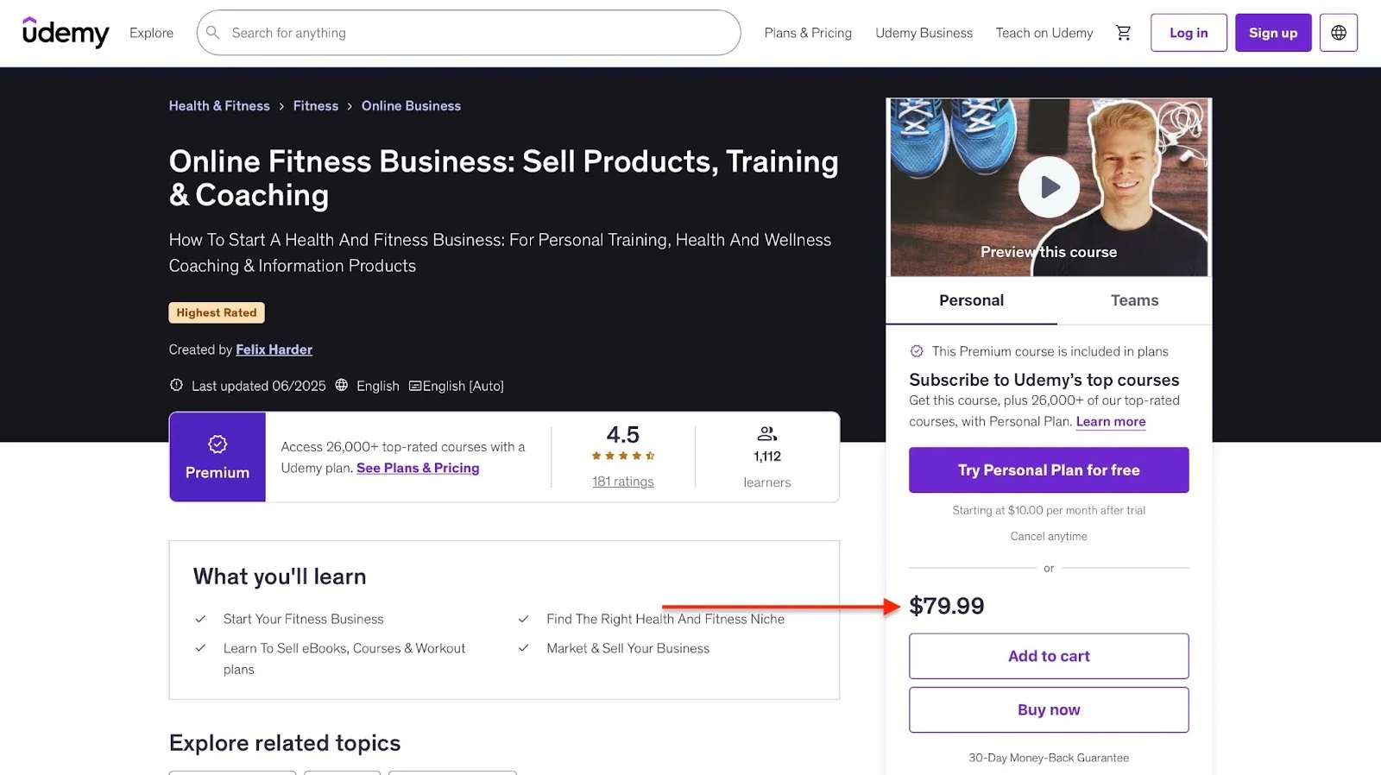Open the Fitness breadcrumb
The image size is (1381, 775).
(316, 106)
